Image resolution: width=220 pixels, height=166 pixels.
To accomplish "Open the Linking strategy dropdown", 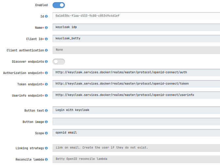I will coord(136,148).
